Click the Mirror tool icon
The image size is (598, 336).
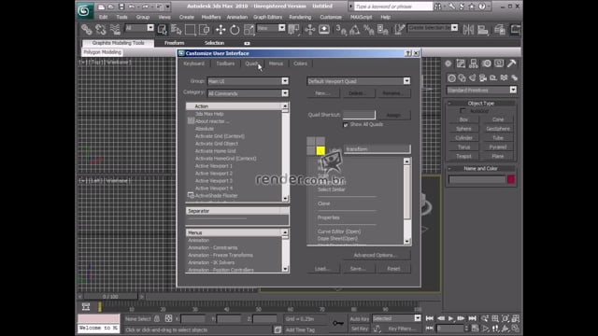point(468,29)
